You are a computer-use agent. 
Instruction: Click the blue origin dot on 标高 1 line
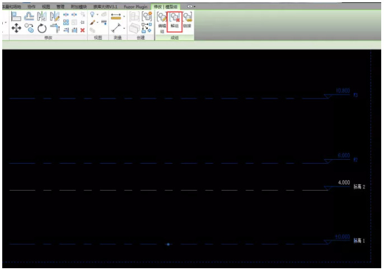168,244
